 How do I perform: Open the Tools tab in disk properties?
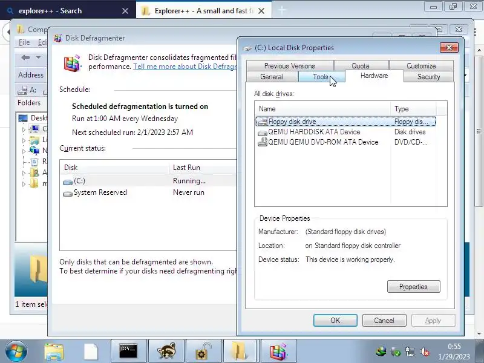coord(321,77)
